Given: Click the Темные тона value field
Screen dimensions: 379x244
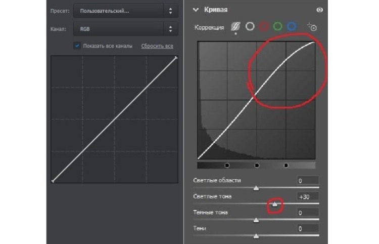Looking at the screenshot, I should coord(308,213).
